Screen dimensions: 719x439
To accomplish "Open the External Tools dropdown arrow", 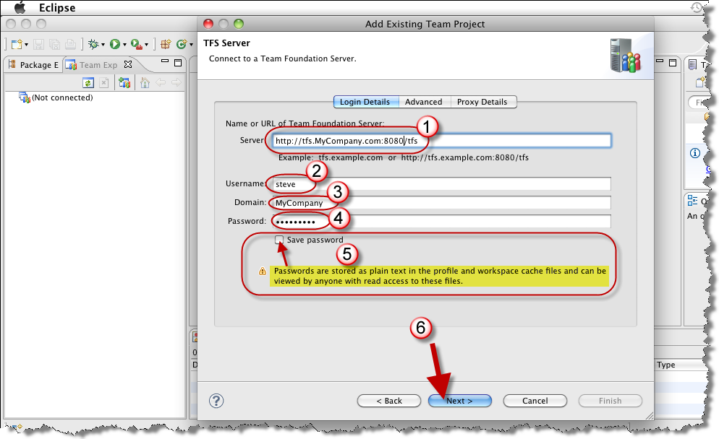I will coord(146,45).
